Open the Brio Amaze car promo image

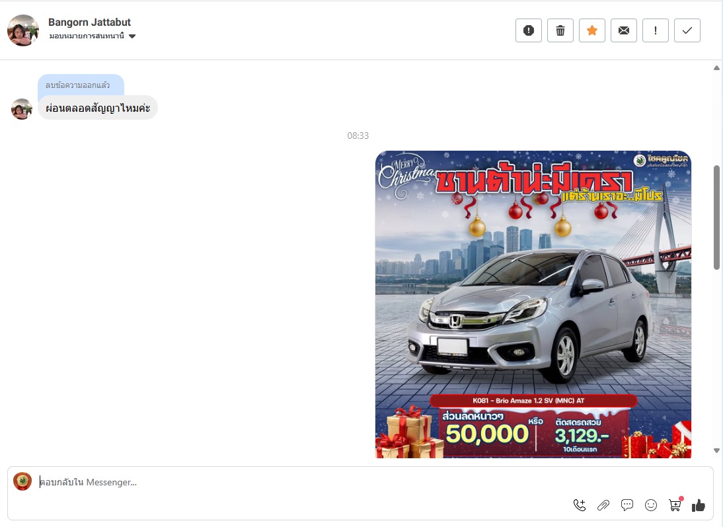tap(533, 305)
